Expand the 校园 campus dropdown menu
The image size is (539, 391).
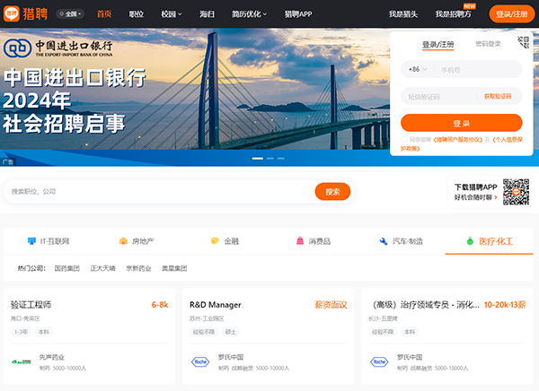tap(172, 14)
